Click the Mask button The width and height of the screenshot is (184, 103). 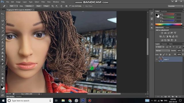(x=39, y=6)
